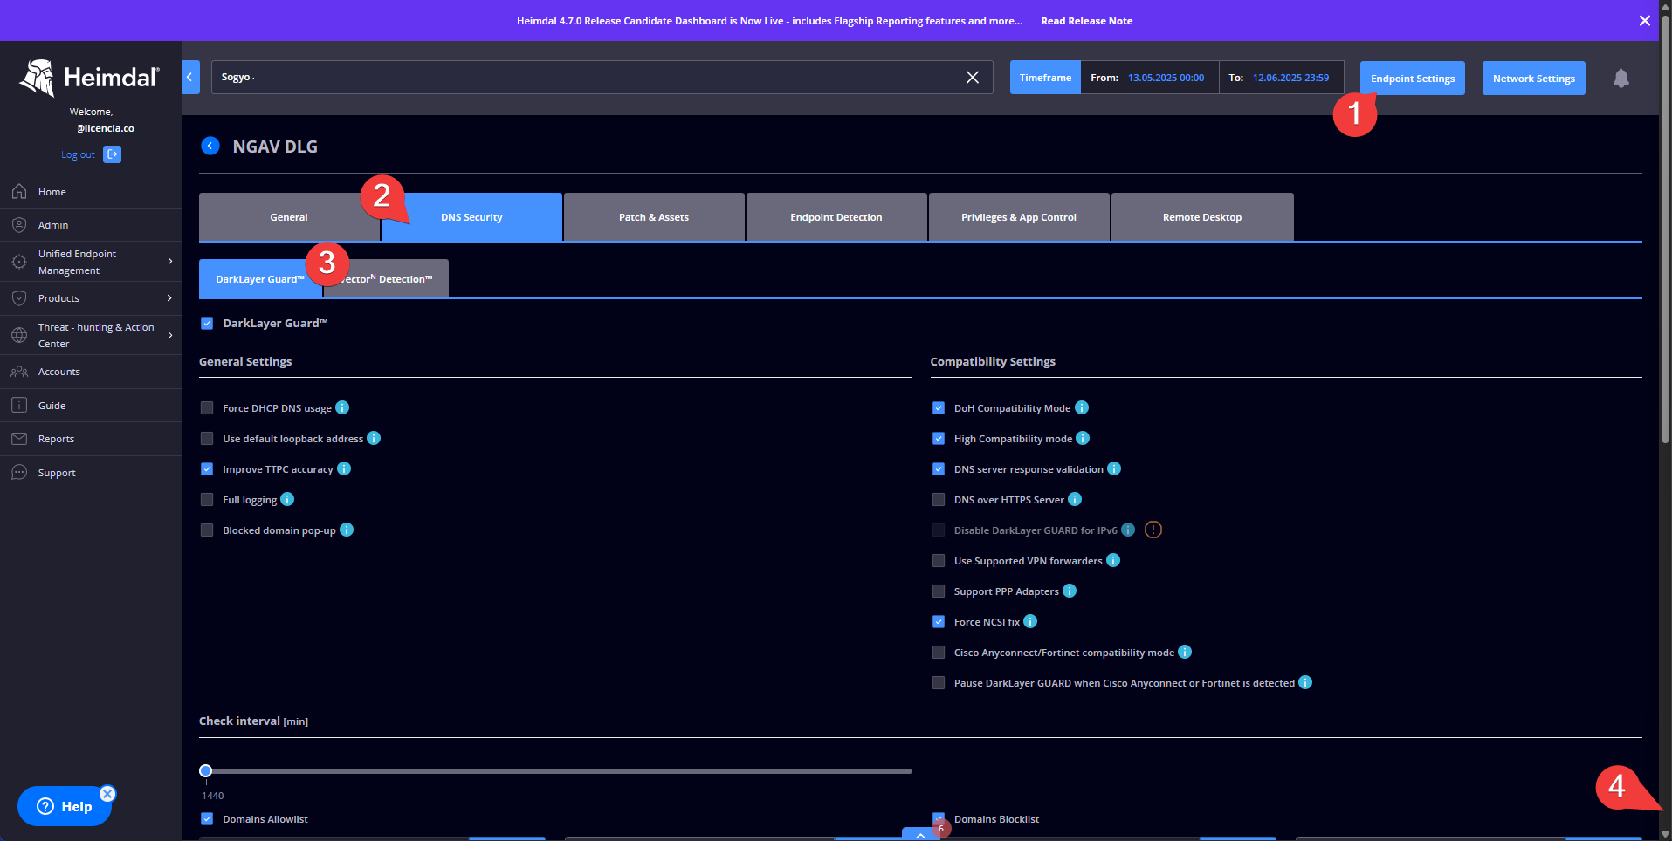The image size is (1672, 841).
Task: Expand the bottom panel up-chevron
Action: pyautogui.click(x=920, y=834)
